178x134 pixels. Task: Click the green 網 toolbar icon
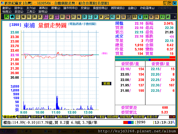tap(168, 17)
